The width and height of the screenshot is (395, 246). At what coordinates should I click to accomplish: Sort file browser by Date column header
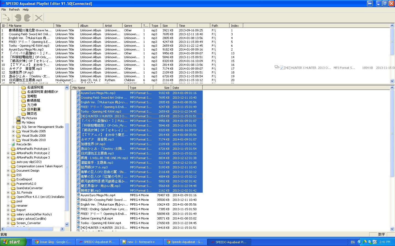187,88
